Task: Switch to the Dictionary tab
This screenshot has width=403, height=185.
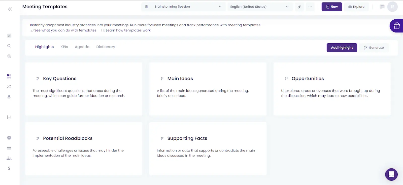Action: [x=106, y=47]
